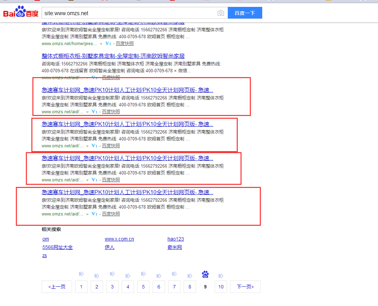Click the paw icon above page 6

[159, 276]
